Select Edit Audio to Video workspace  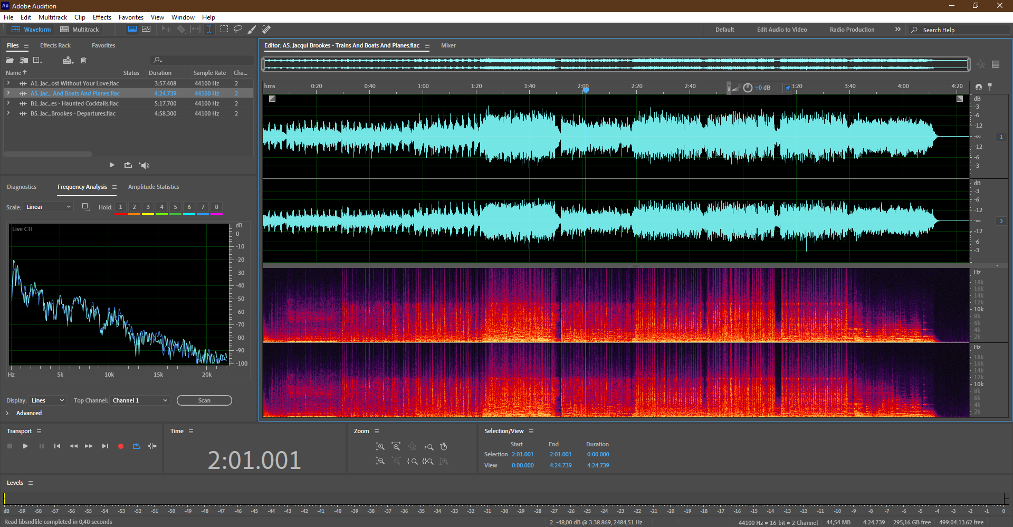point(782,30)
